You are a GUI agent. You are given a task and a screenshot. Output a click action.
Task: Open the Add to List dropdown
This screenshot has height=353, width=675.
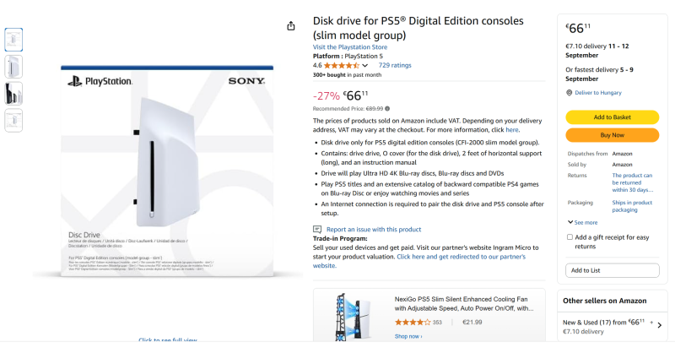point(612,270)
